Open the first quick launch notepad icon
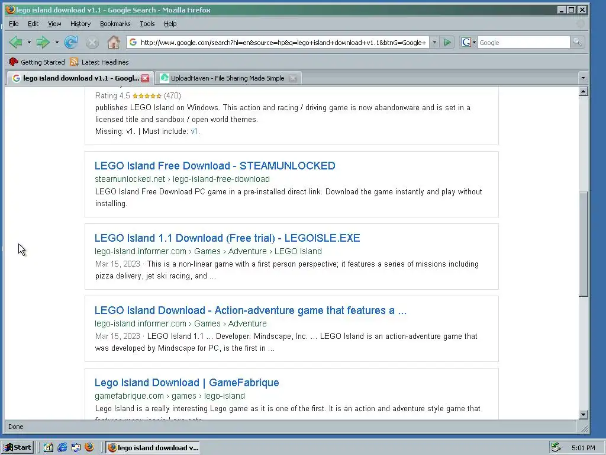 tap(49, 447)
